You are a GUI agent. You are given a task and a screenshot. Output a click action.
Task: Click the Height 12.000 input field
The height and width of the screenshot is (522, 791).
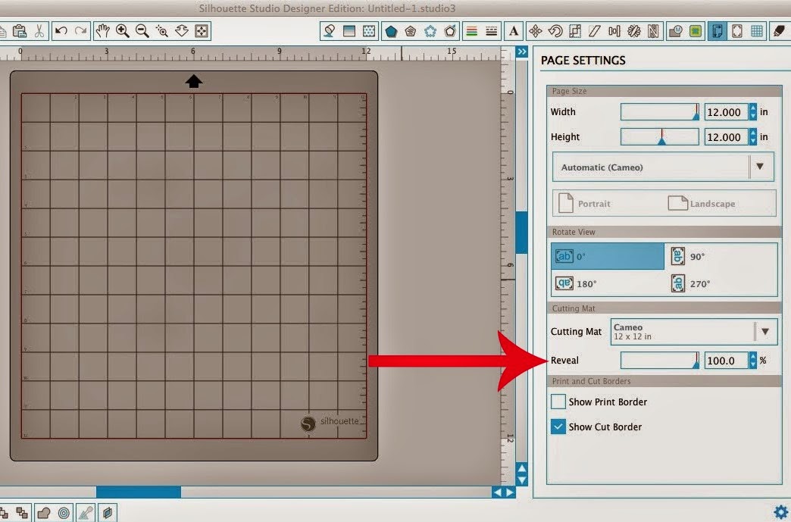(x=727, y=136)
